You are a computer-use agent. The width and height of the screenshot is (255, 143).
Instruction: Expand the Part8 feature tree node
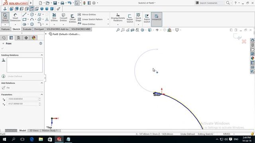click(46, 34)
